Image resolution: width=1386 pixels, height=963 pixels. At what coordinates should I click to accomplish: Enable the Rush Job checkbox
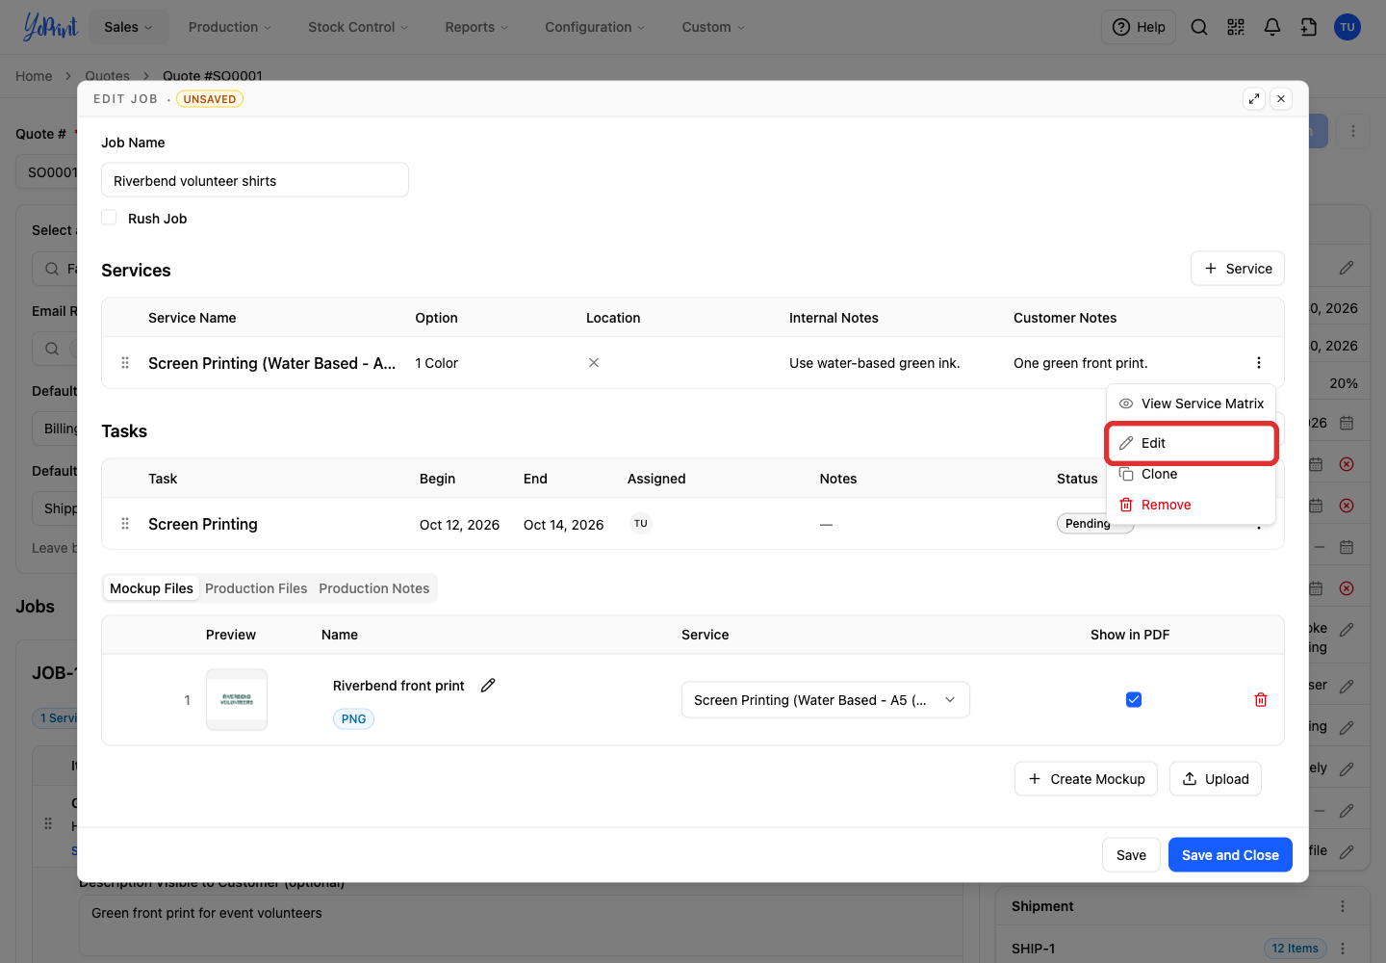tap(109, 218)
